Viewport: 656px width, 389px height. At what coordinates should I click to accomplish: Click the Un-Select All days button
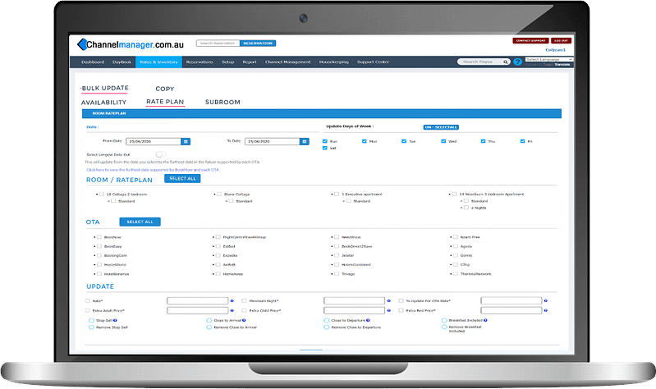coord(441,127)
